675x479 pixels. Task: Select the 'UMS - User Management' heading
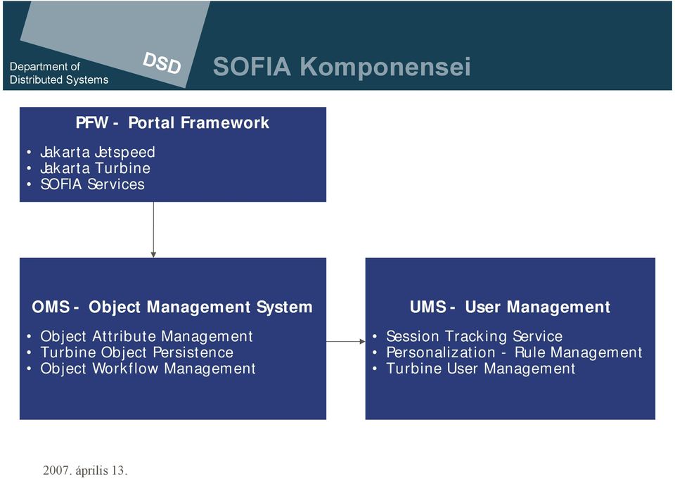pos(510,307)
